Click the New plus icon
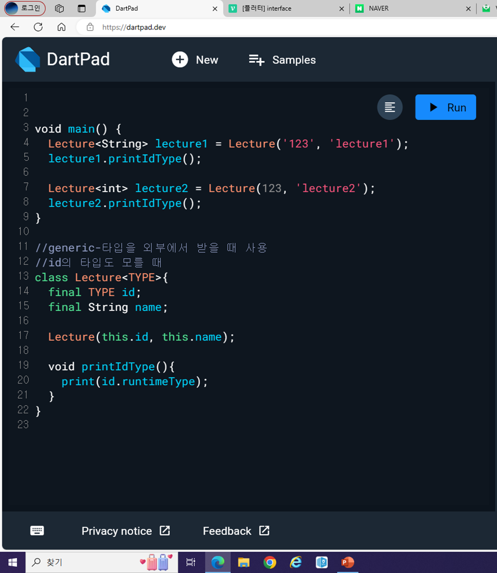This screenshot has width=497, height=573. click(x=180, y=60)
